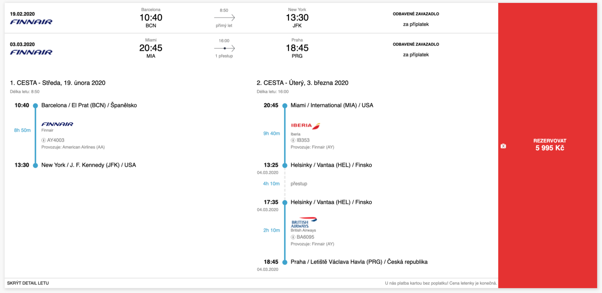Select the Barcelona 10:40 departure timeline point
This screenshot has width=602, height=293.
tap(35, 106)
